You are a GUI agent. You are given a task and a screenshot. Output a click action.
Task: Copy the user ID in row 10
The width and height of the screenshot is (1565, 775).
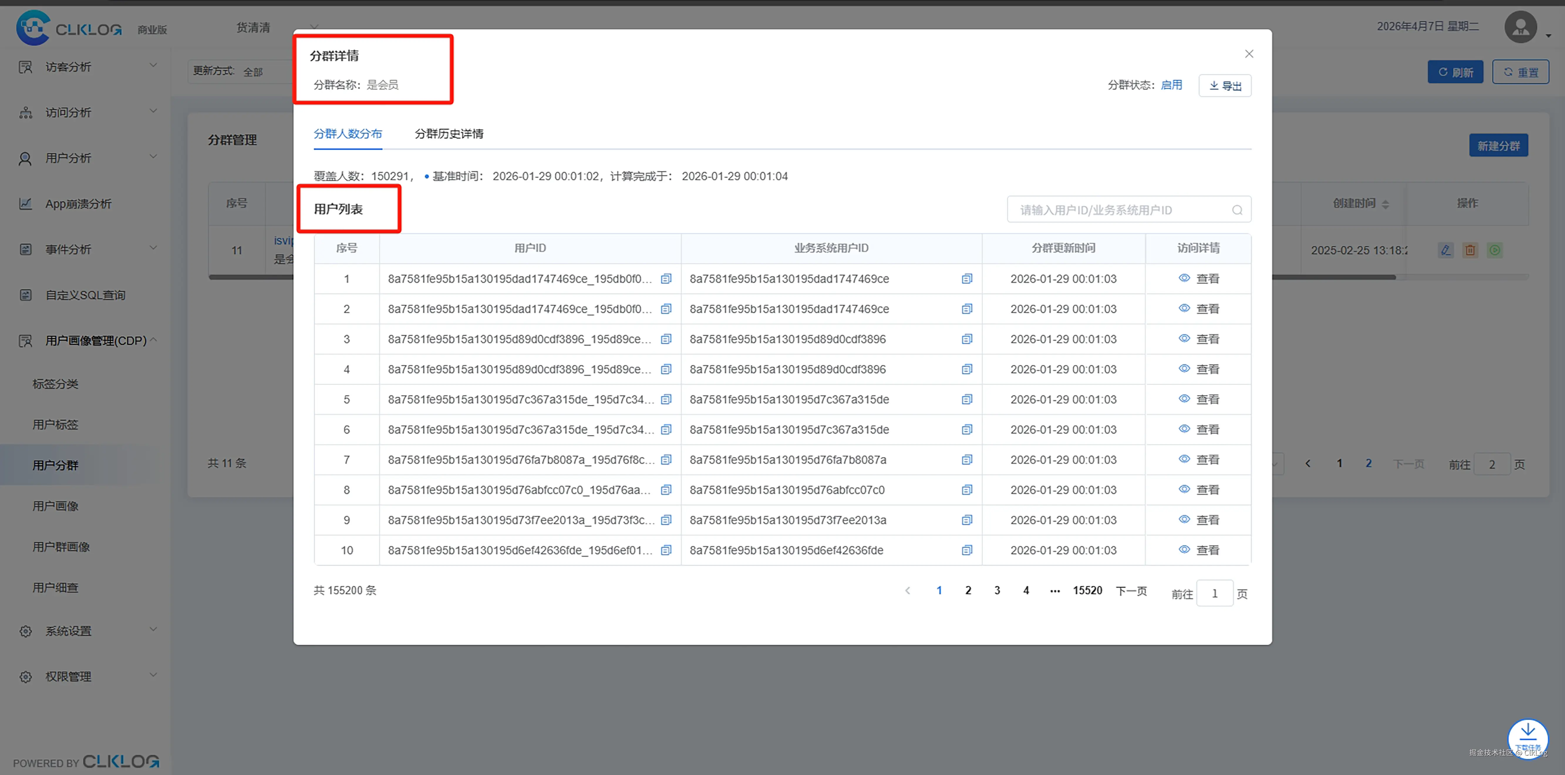click(x=666, y=550)
